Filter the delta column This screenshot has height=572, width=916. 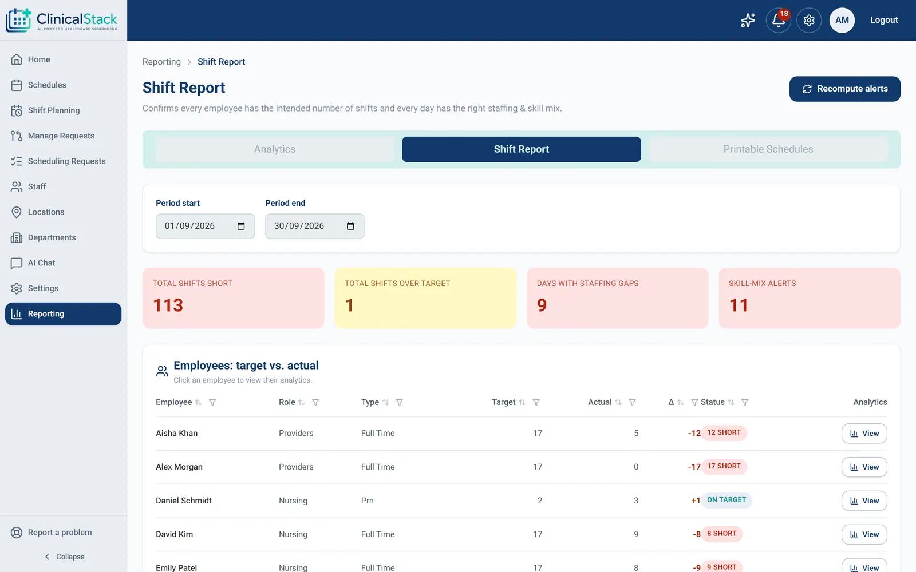coord(694,403)
